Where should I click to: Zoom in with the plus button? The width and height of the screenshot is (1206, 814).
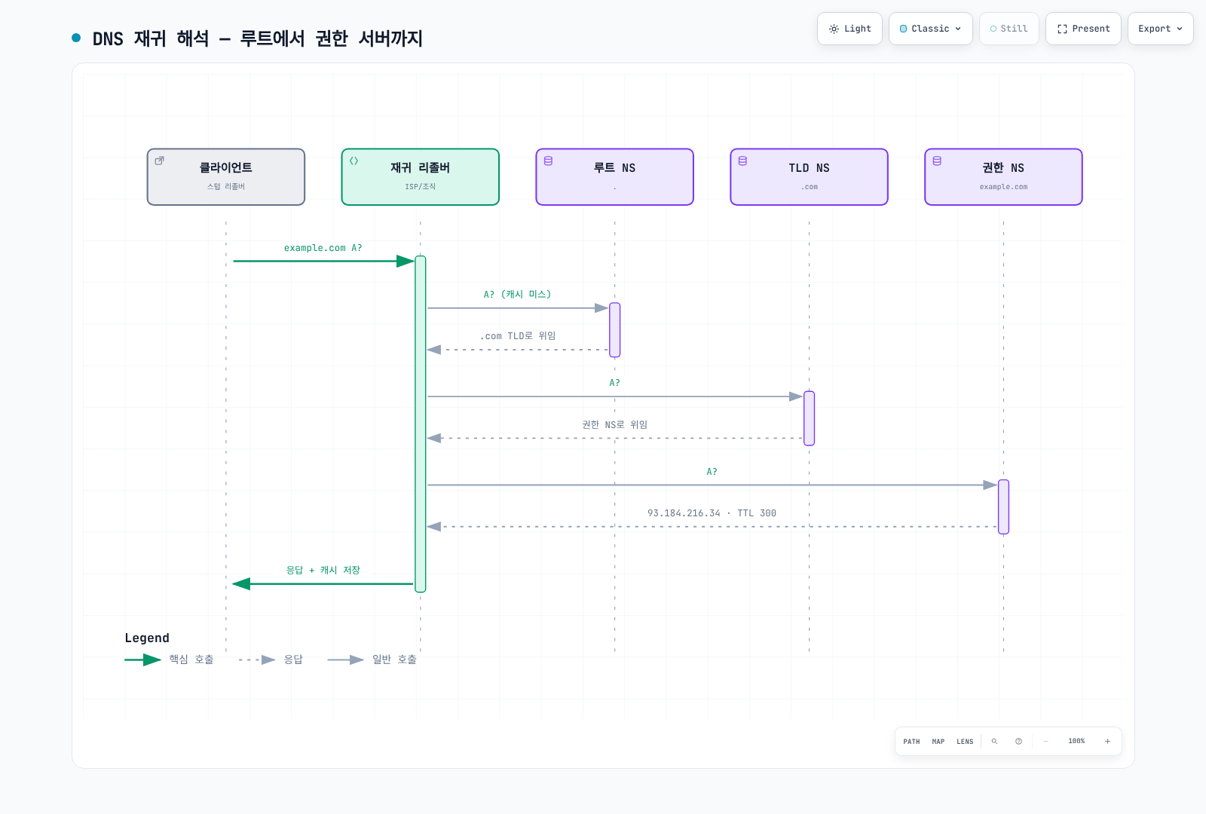tap(1107, 742)
